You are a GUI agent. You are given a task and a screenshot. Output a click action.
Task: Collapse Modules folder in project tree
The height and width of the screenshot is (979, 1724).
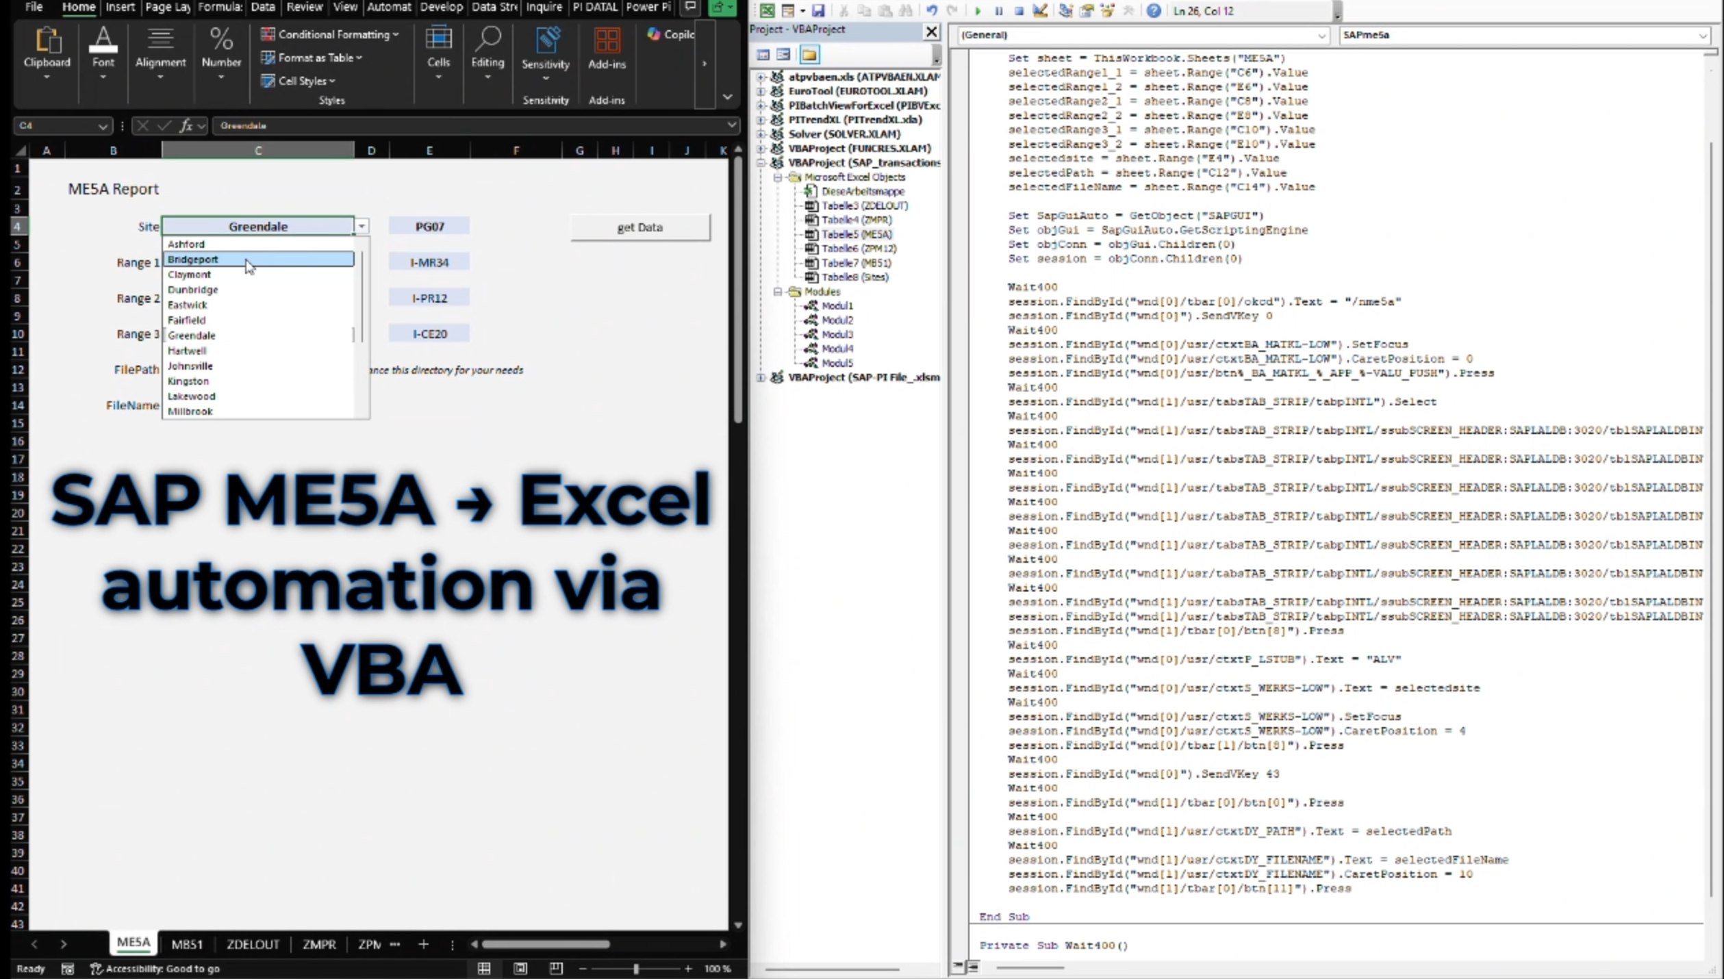(778, 292)
